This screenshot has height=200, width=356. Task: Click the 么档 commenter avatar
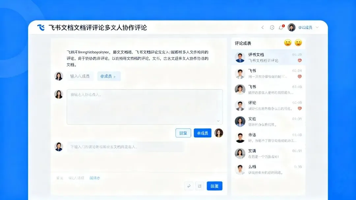[240, 169]
